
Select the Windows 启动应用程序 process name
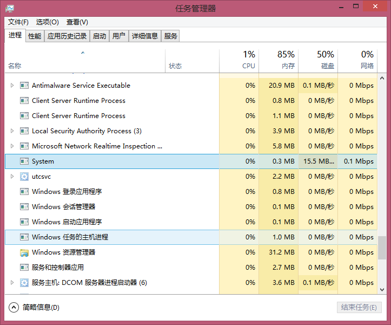click(67, 222)
